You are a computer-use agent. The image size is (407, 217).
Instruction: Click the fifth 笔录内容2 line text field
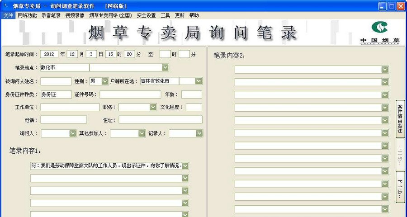tap(308, 120)
